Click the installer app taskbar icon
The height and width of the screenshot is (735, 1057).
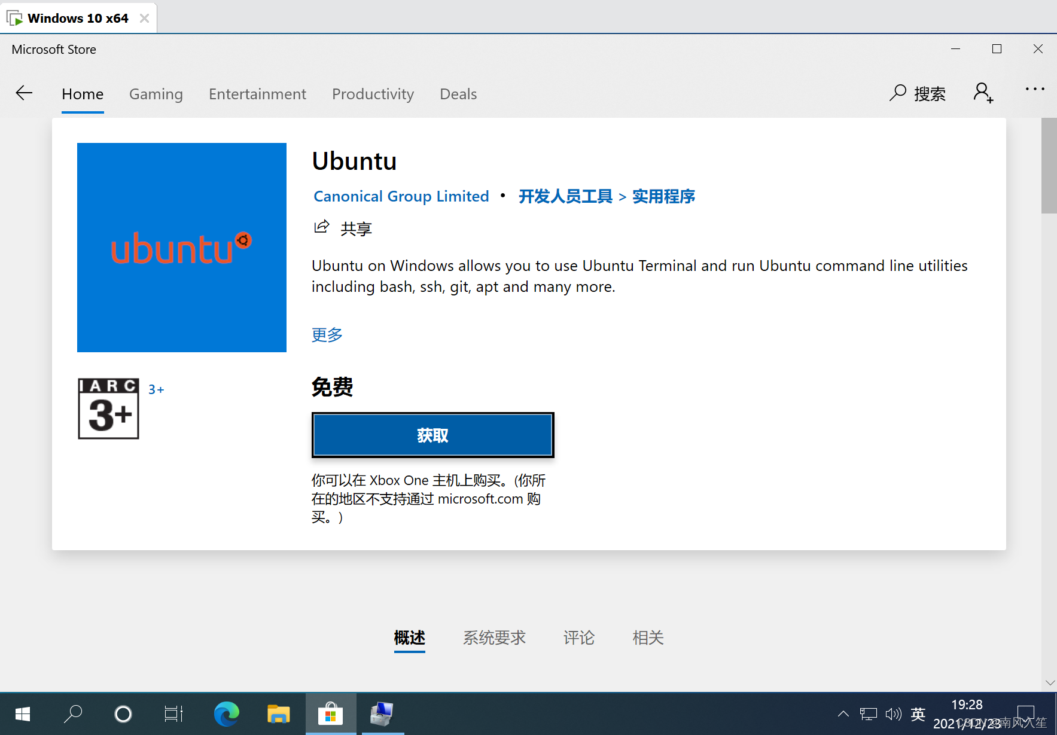[x=382, y=714]
